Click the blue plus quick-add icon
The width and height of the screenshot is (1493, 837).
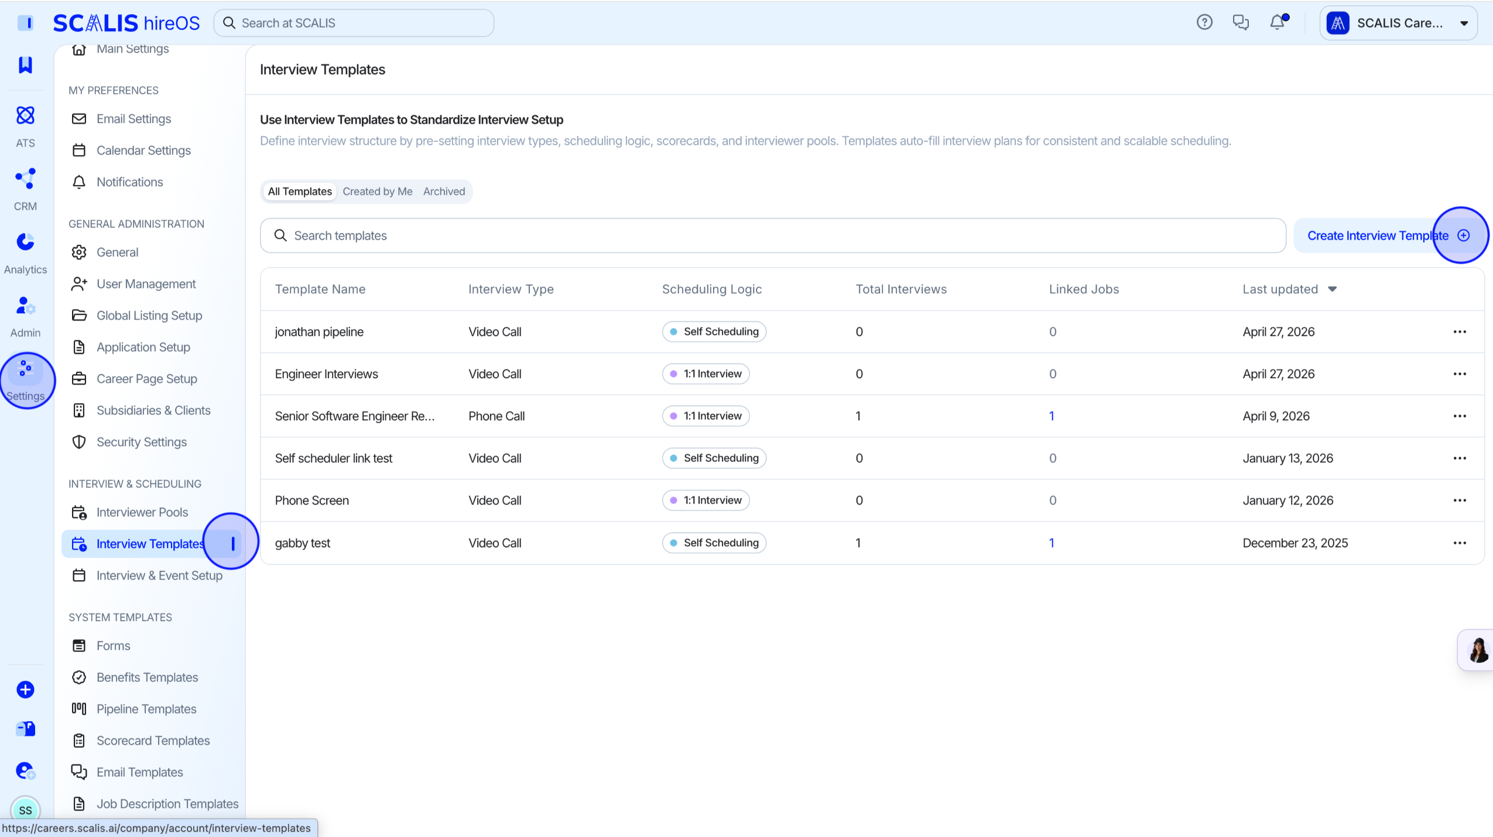pos(25,690)
